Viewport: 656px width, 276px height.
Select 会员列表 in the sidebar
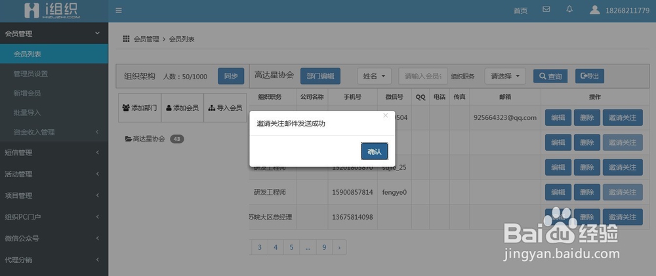click(x=54, y=54)
